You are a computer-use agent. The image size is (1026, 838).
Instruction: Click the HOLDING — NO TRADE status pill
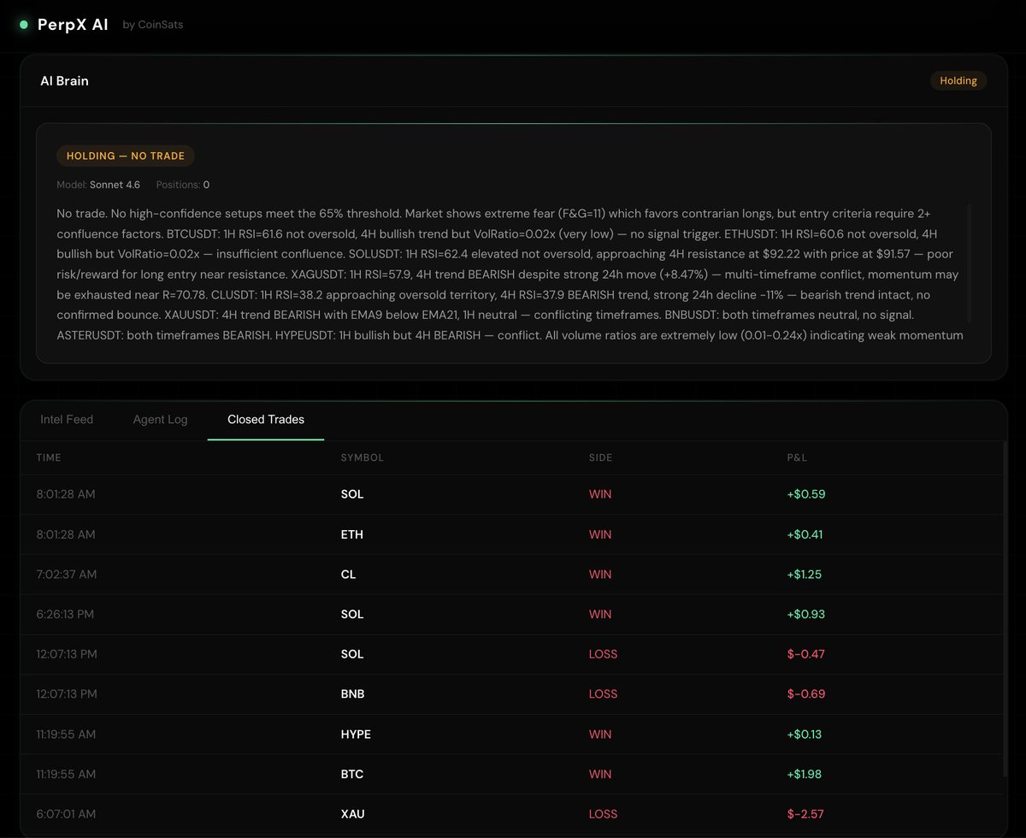tap(126, 156)
